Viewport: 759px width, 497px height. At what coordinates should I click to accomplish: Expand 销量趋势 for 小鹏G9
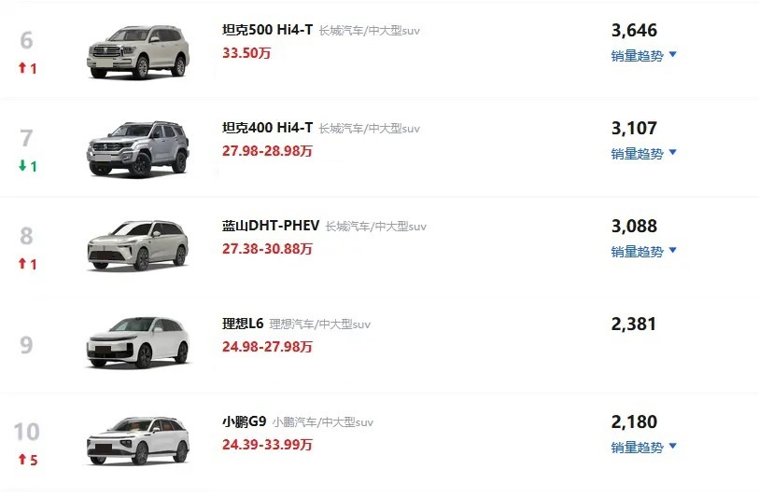tap(643, 448)
